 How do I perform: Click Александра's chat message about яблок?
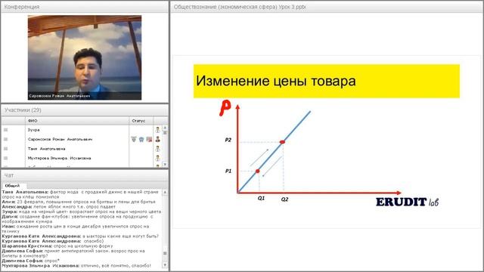(x=59, y=206)
